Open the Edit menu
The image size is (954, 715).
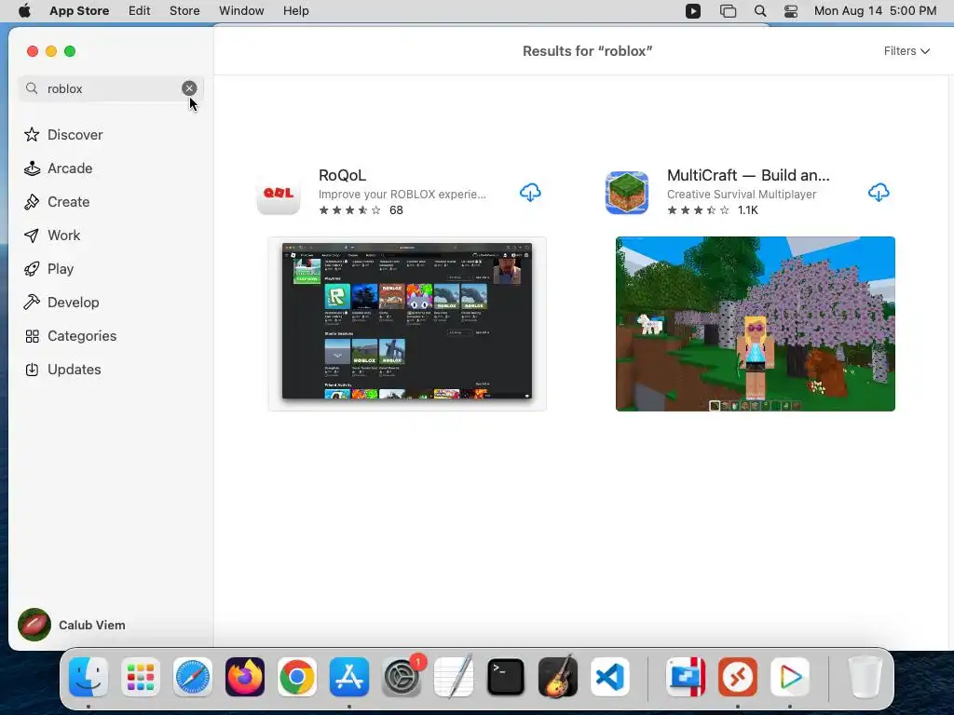140,11
